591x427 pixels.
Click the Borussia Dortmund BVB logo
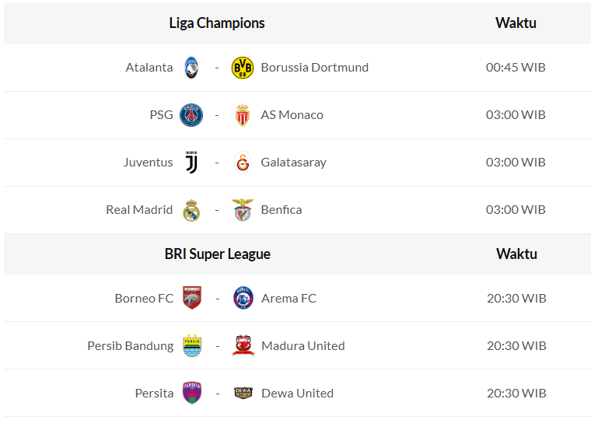coord(243,68)
